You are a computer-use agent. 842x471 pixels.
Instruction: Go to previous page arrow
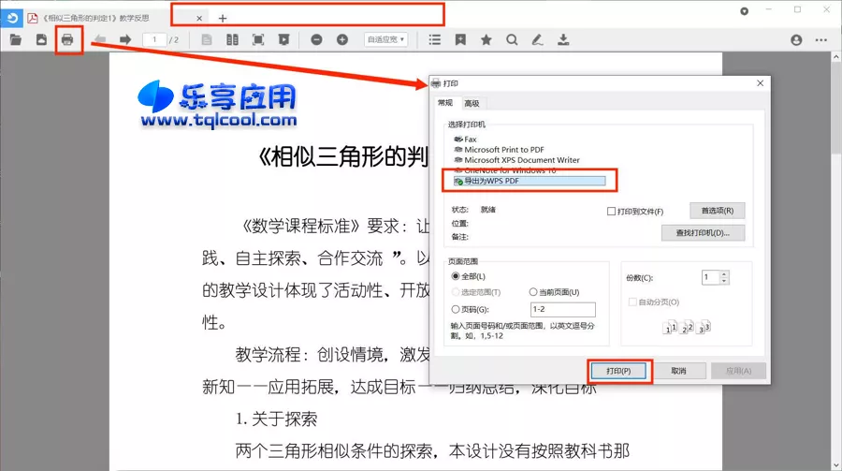[100, 39]
